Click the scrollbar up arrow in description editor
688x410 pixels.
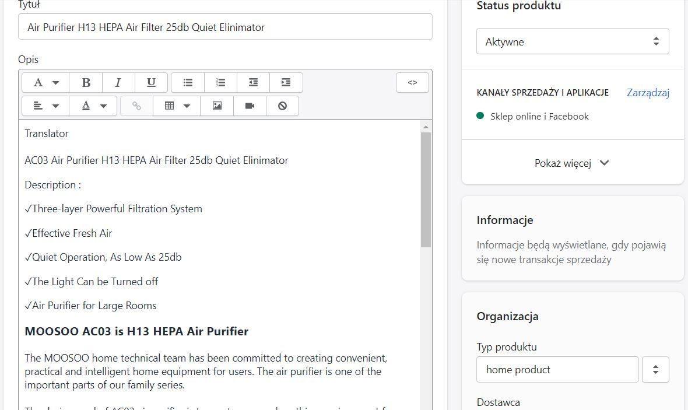point(426,127)
